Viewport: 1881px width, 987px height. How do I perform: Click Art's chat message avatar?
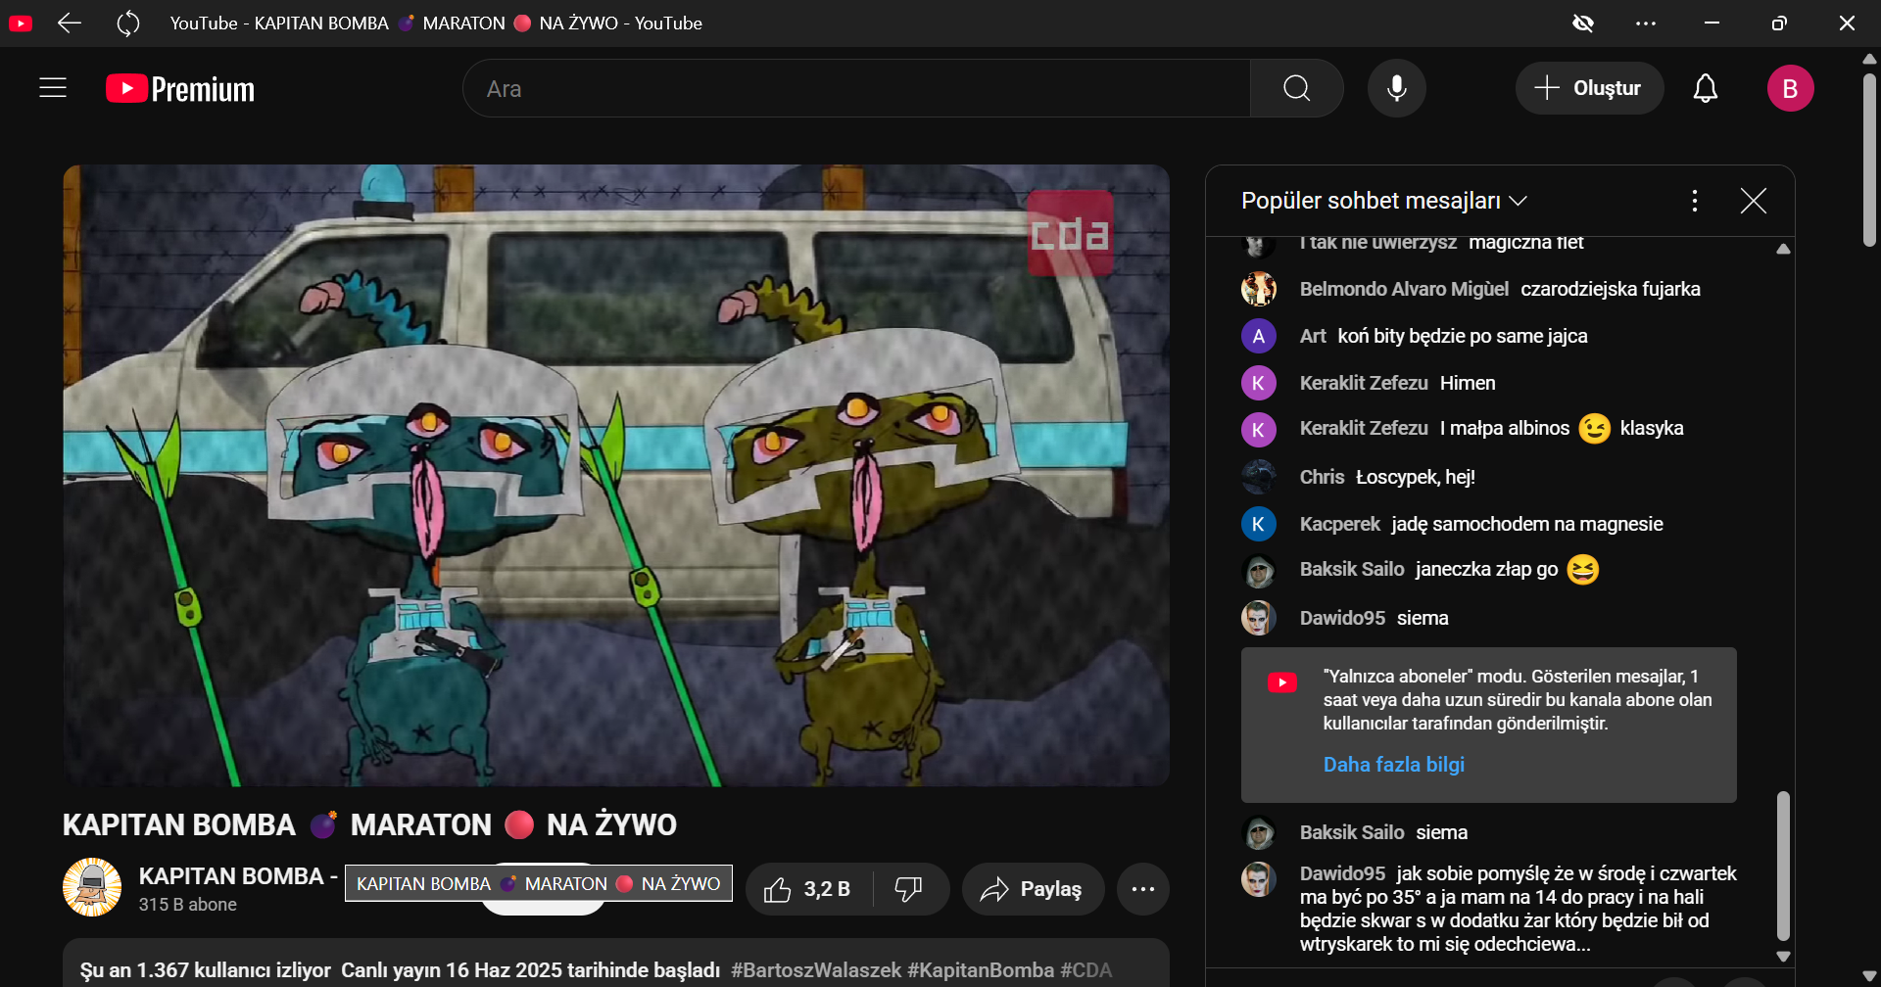(x=1258, y=336)
